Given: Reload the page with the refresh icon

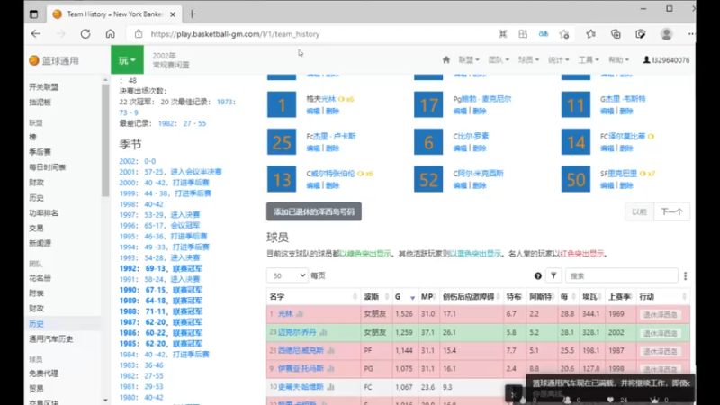Looking at the screenshot, I should 85,34.
